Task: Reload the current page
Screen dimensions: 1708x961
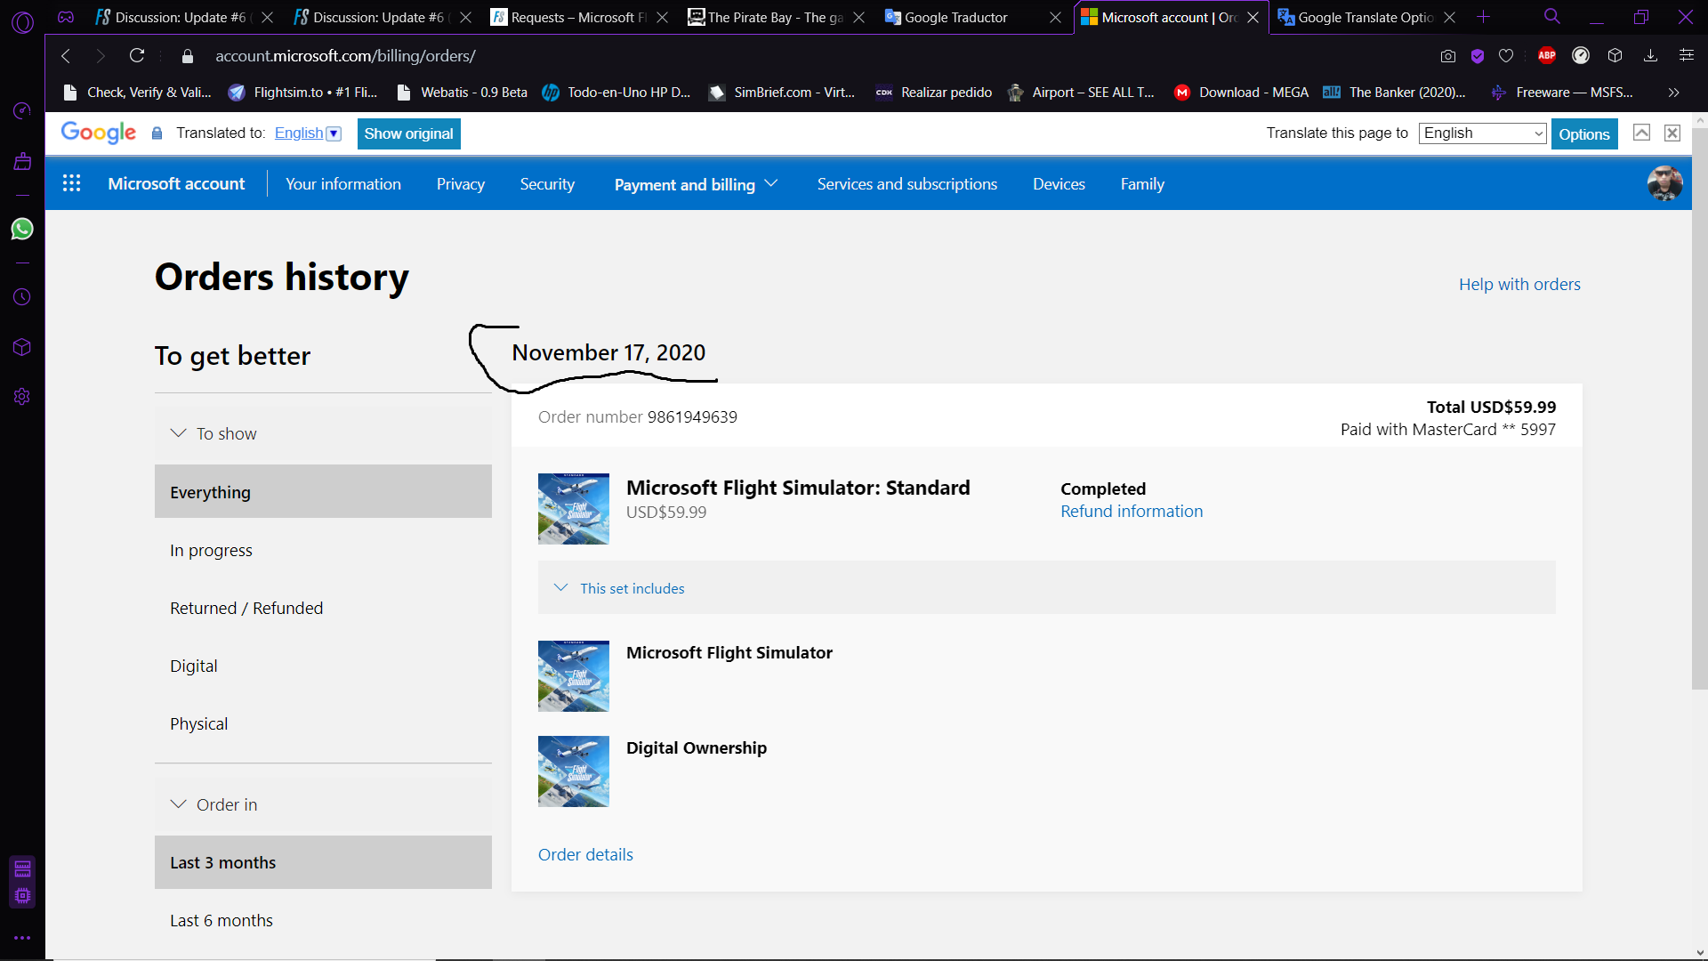Action: 137,56
